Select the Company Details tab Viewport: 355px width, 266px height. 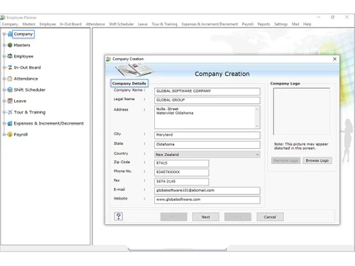pos(129,83)
